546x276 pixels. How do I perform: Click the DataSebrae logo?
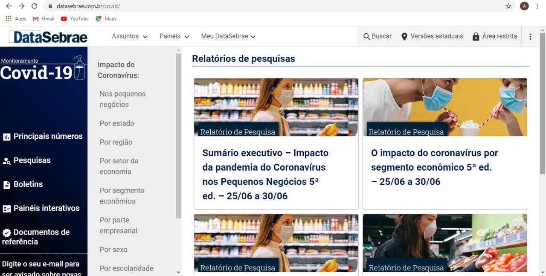(48, 37)
